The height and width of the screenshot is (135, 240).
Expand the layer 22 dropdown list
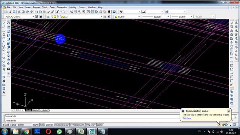[101, 16]
